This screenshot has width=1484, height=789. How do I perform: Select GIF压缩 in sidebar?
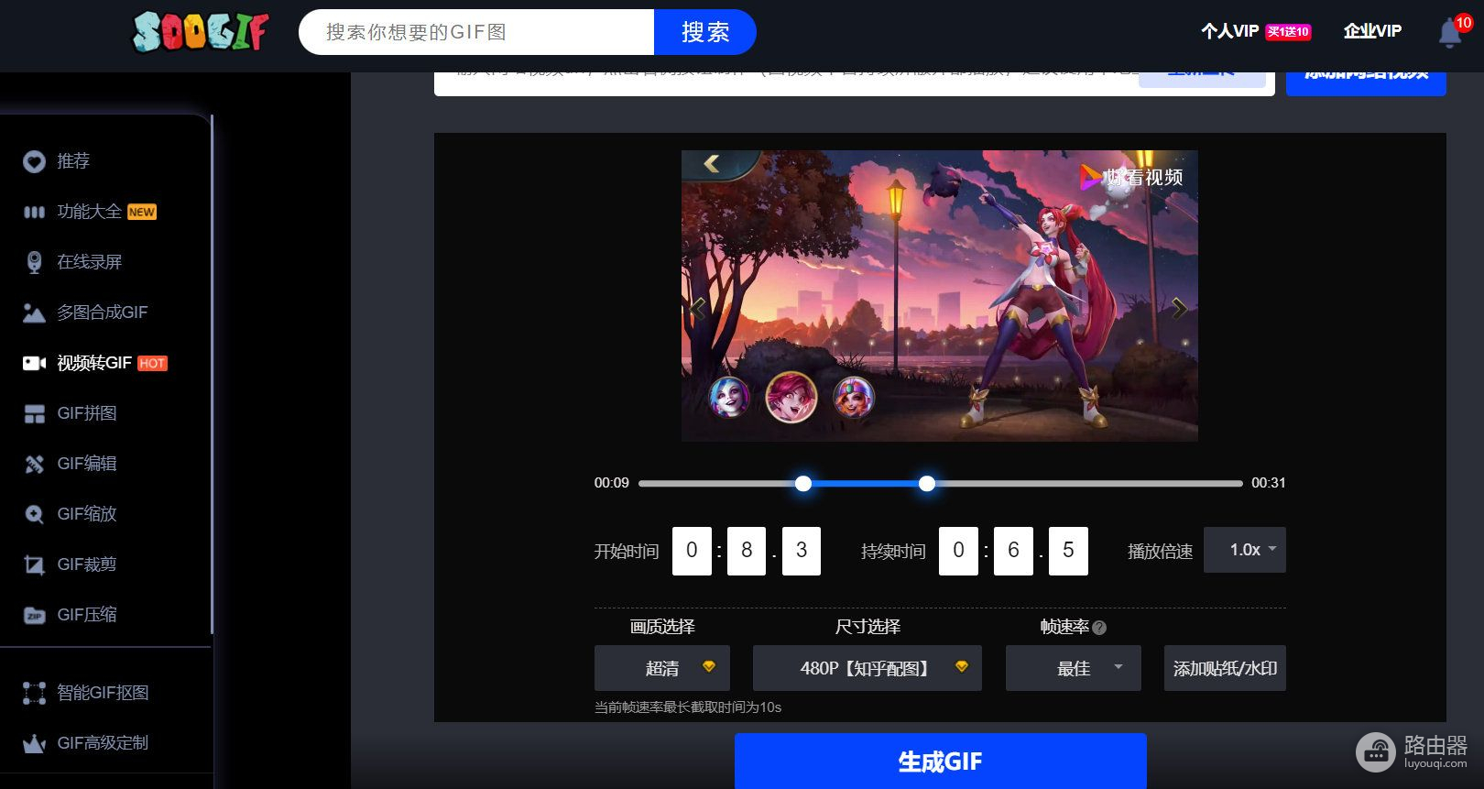coord(86,615)
